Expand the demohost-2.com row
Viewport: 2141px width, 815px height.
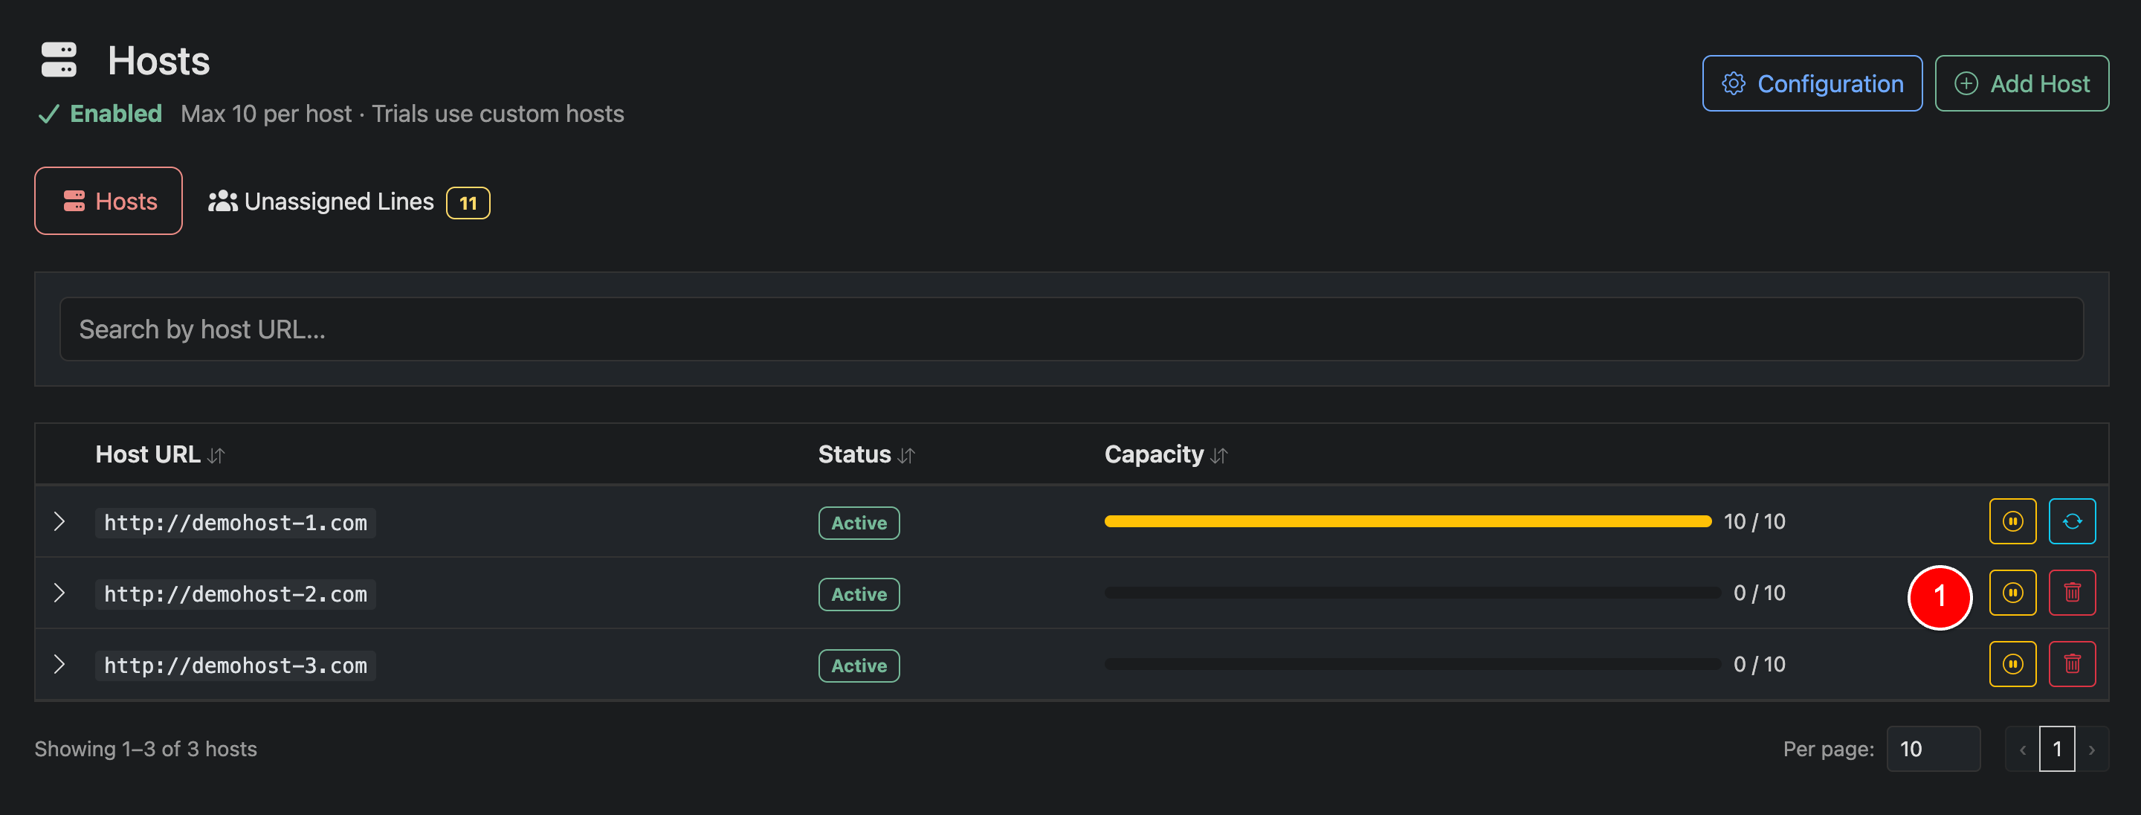click(59, 593)
